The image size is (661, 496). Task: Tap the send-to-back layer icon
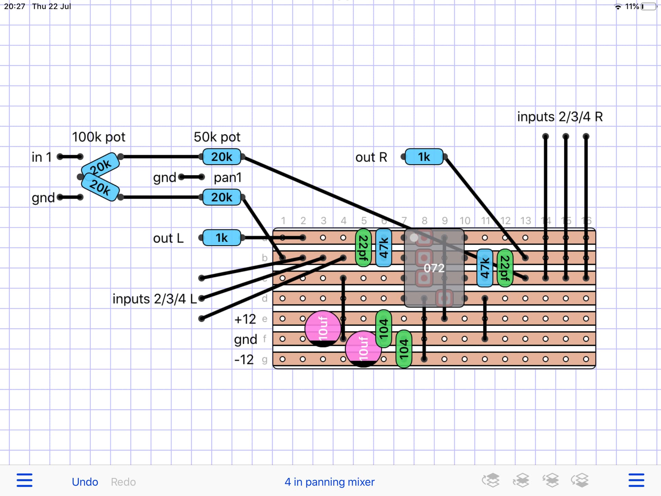(x=580, y=480)
